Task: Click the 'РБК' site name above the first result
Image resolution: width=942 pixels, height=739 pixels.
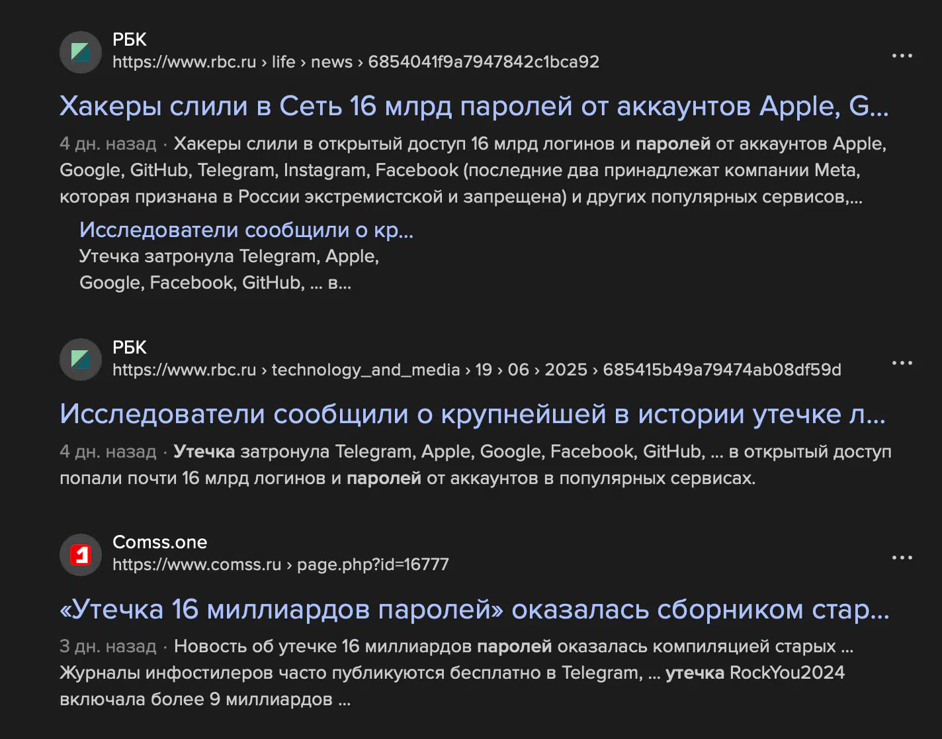Action: 130,40
